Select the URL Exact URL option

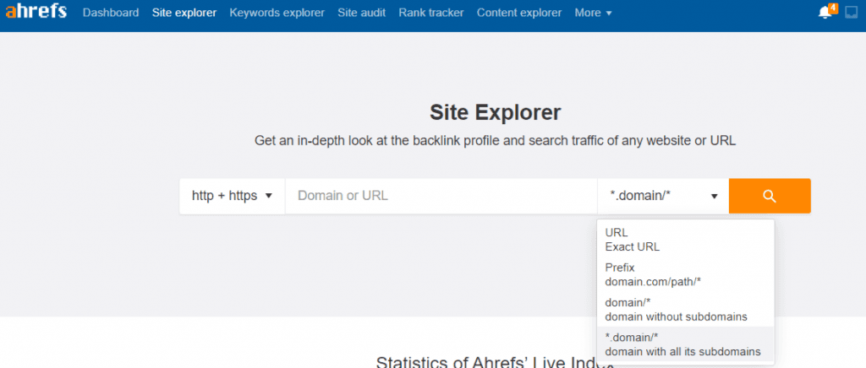[x=685, y=240]
